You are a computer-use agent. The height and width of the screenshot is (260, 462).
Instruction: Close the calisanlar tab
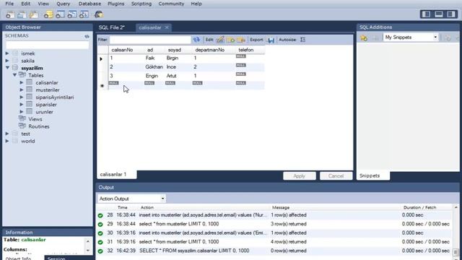[x=167, y=27]
